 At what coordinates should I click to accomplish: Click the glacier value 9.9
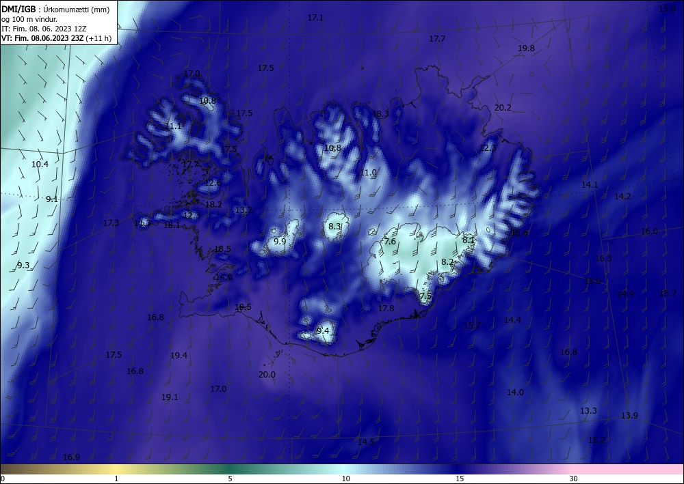pos(280,242)
